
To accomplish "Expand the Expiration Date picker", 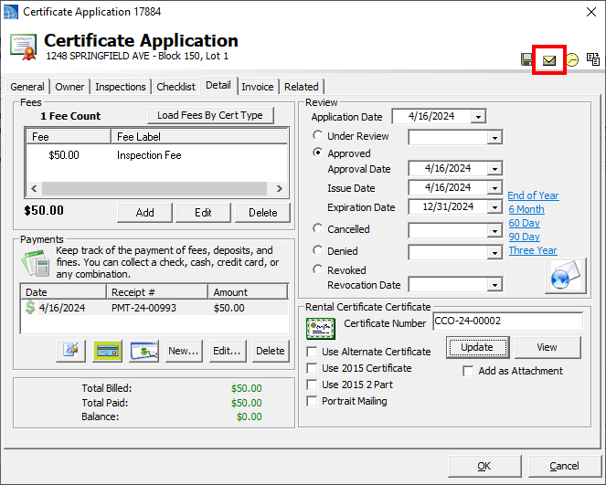I will pos(494,207).
